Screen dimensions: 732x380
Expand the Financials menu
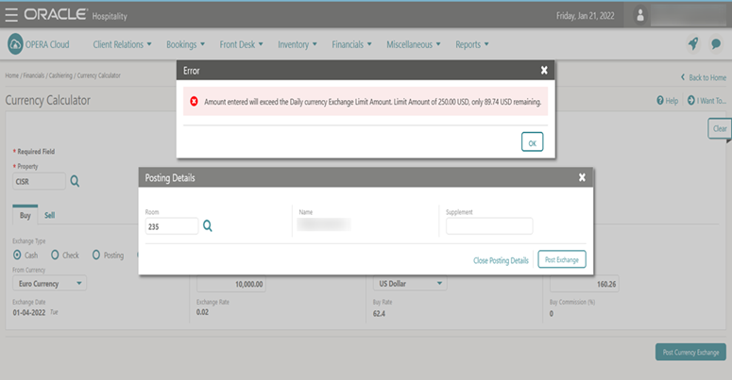click(x=351, y=44)
